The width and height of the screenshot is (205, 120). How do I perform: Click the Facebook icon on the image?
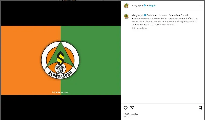click(53, 92)
